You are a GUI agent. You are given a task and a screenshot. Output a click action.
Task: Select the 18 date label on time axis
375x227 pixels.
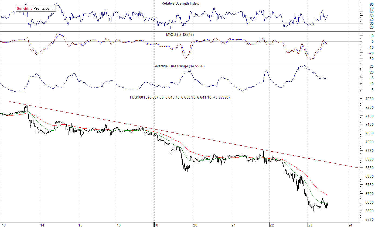tap(157, 225)
